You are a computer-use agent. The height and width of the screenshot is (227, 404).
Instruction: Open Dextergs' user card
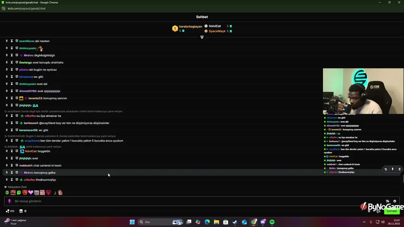(x=25, y=62)
